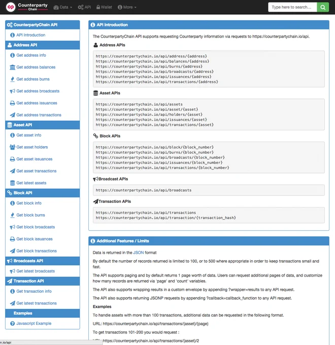Click the flame icon beside Get address burns
Viewport: 335px width, 345px height.
(13, 79)
